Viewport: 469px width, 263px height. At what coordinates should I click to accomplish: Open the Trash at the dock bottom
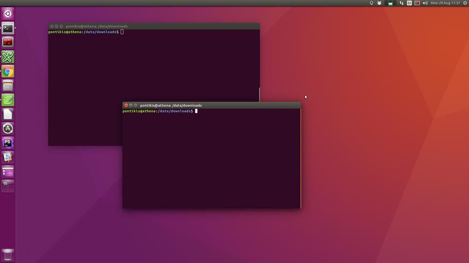(8, 254)
